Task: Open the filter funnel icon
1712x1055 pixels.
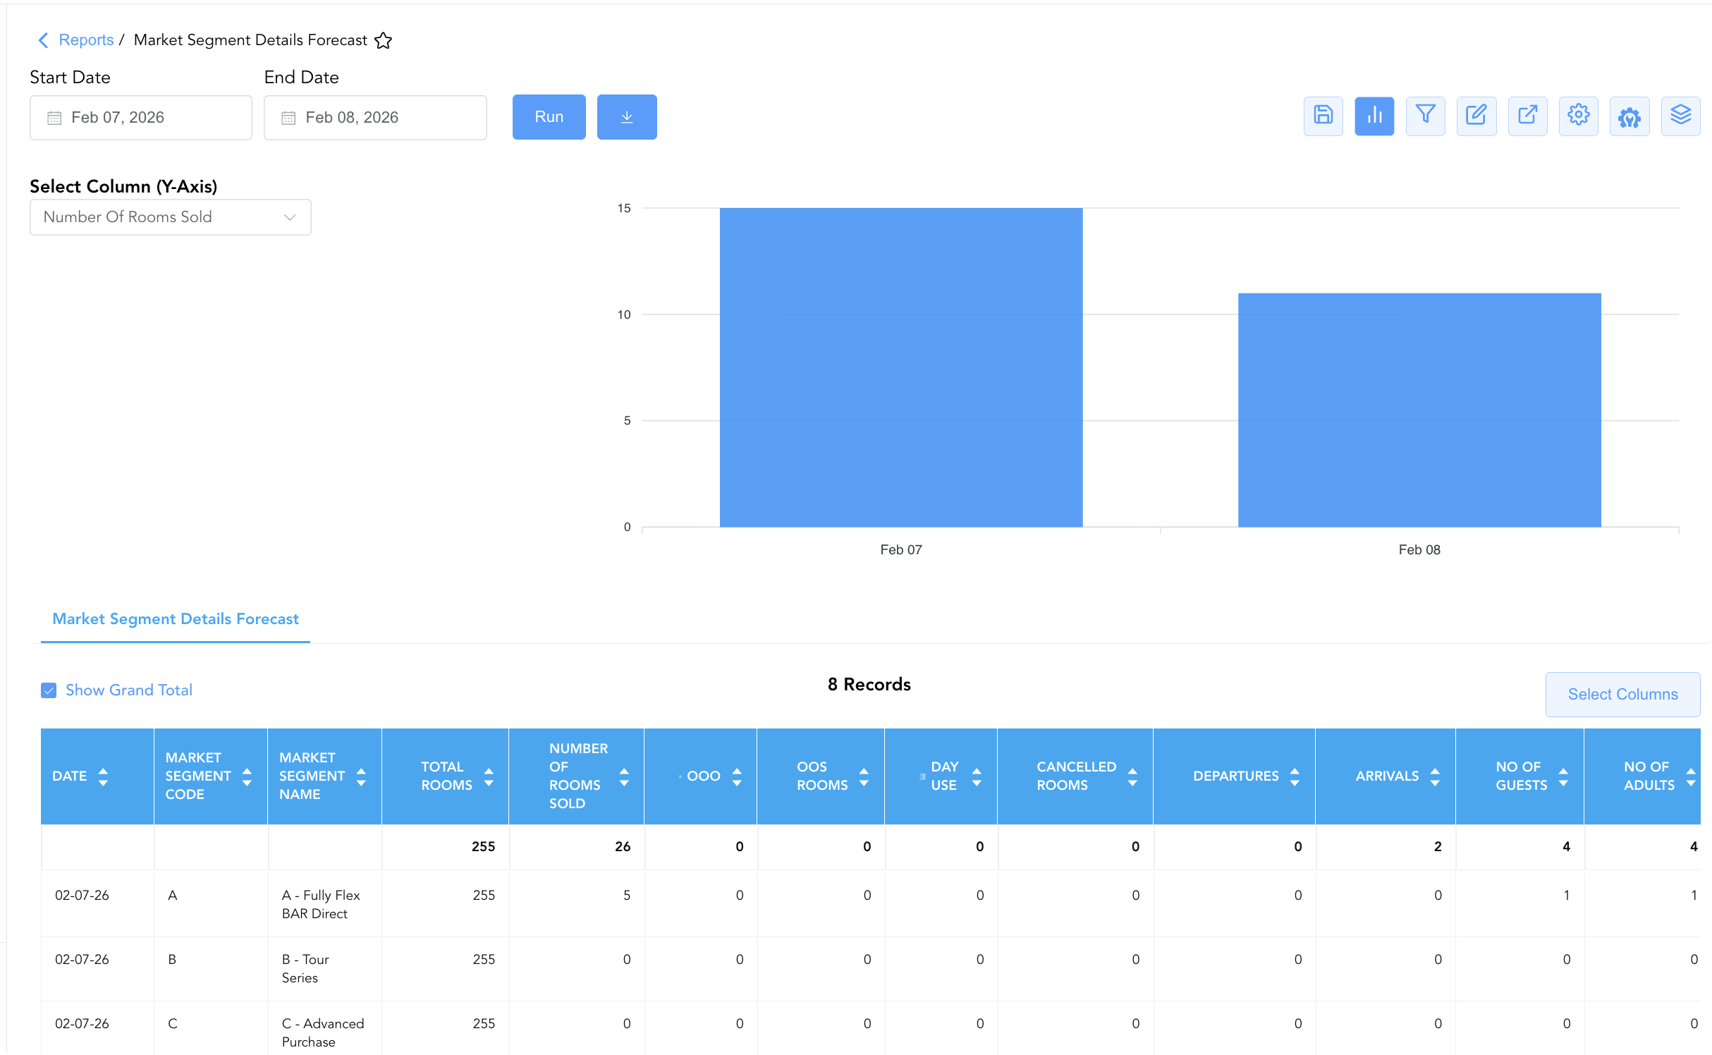Action: pos(1425,116)
